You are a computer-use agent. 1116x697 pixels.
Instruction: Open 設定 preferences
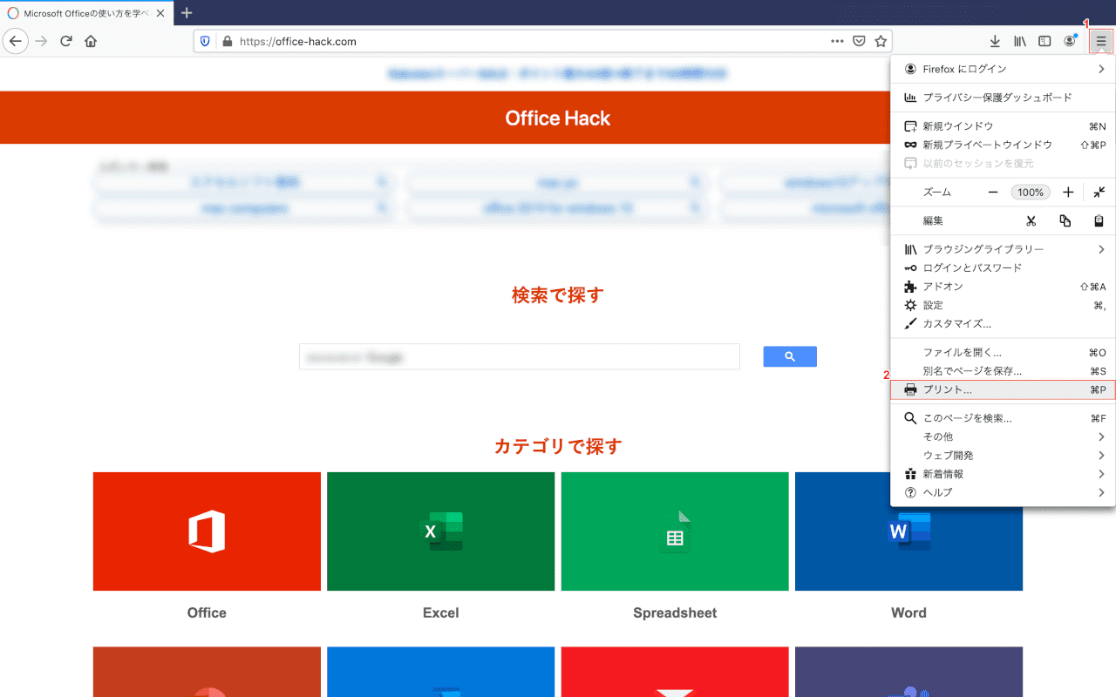1003,305
